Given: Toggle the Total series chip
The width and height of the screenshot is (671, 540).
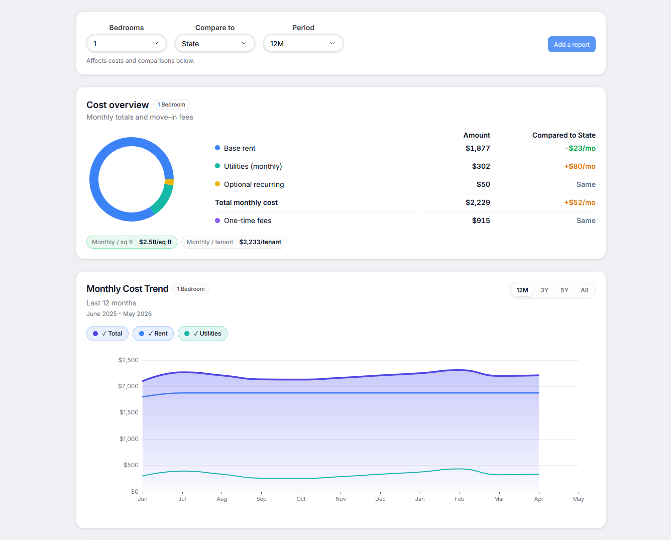Looking at the screenshot, I should click(x=107, y=334).
